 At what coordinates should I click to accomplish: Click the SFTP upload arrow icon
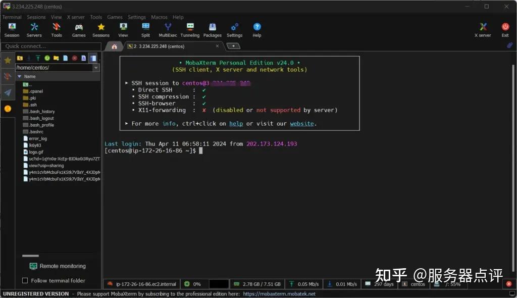(x=38, y=58)
